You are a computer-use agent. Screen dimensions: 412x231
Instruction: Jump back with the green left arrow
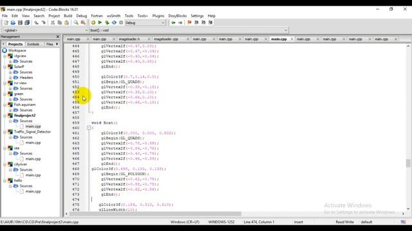pos(173,23)
